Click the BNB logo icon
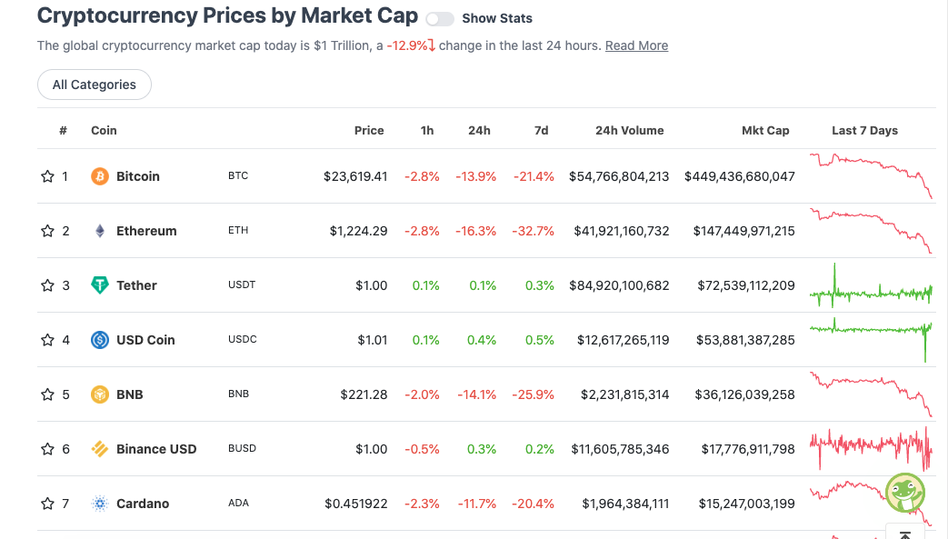This screenshot has width=948, height=539. [x=100, y=394]
